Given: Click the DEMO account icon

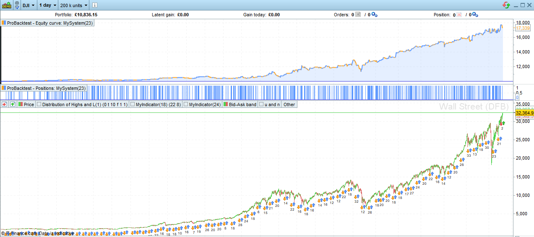Looking at the screenshot, I should [x=7, y=5].
